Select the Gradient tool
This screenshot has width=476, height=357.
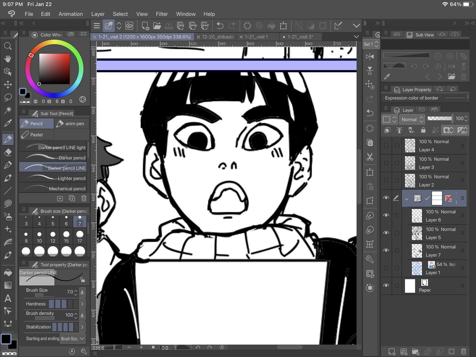8,285
